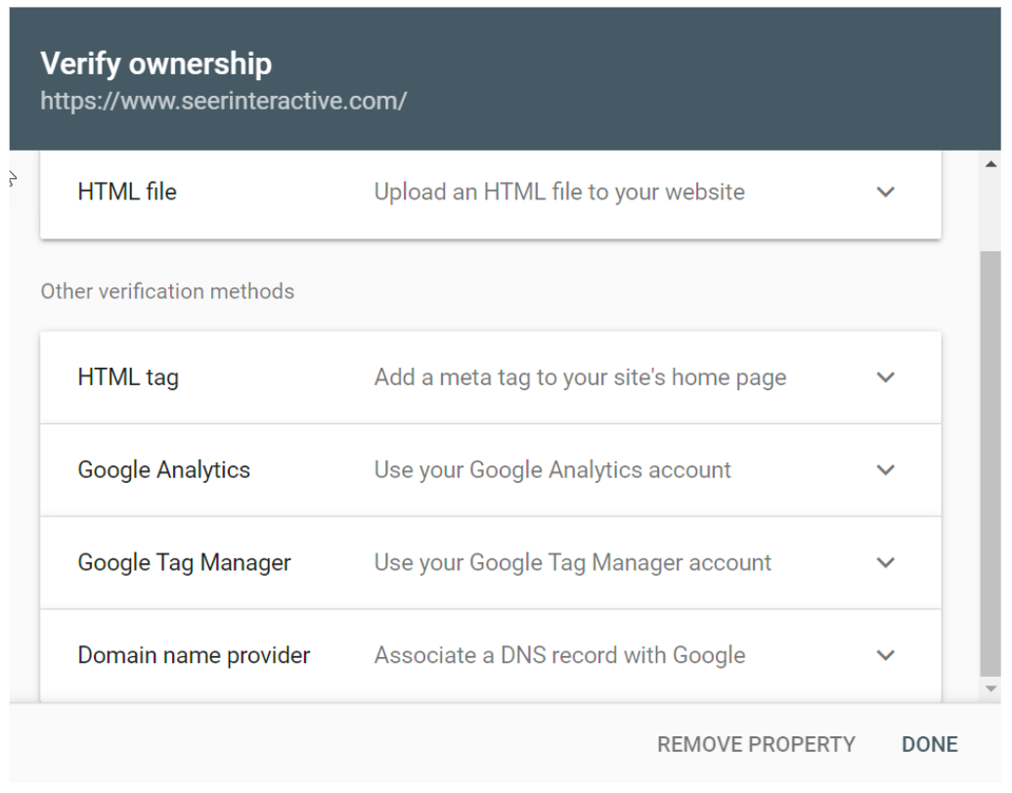The height and width of the screenshot is (793, 1012).
Task: Click the scrollbar up arrow
Action: tap(991, 163)
